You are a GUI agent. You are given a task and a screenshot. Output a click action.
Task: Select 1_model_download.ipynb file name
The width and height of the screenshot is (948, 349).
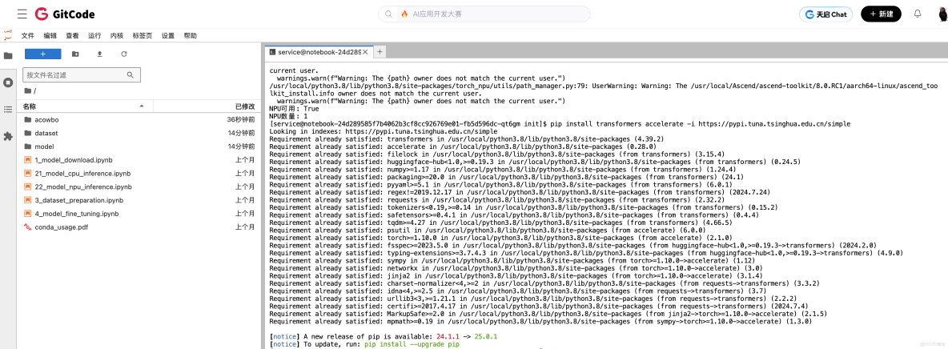click(x=73, y=160)
